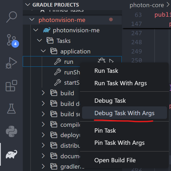Choose Debug Task With Args
171x171 pixels.
coord(124,113)
